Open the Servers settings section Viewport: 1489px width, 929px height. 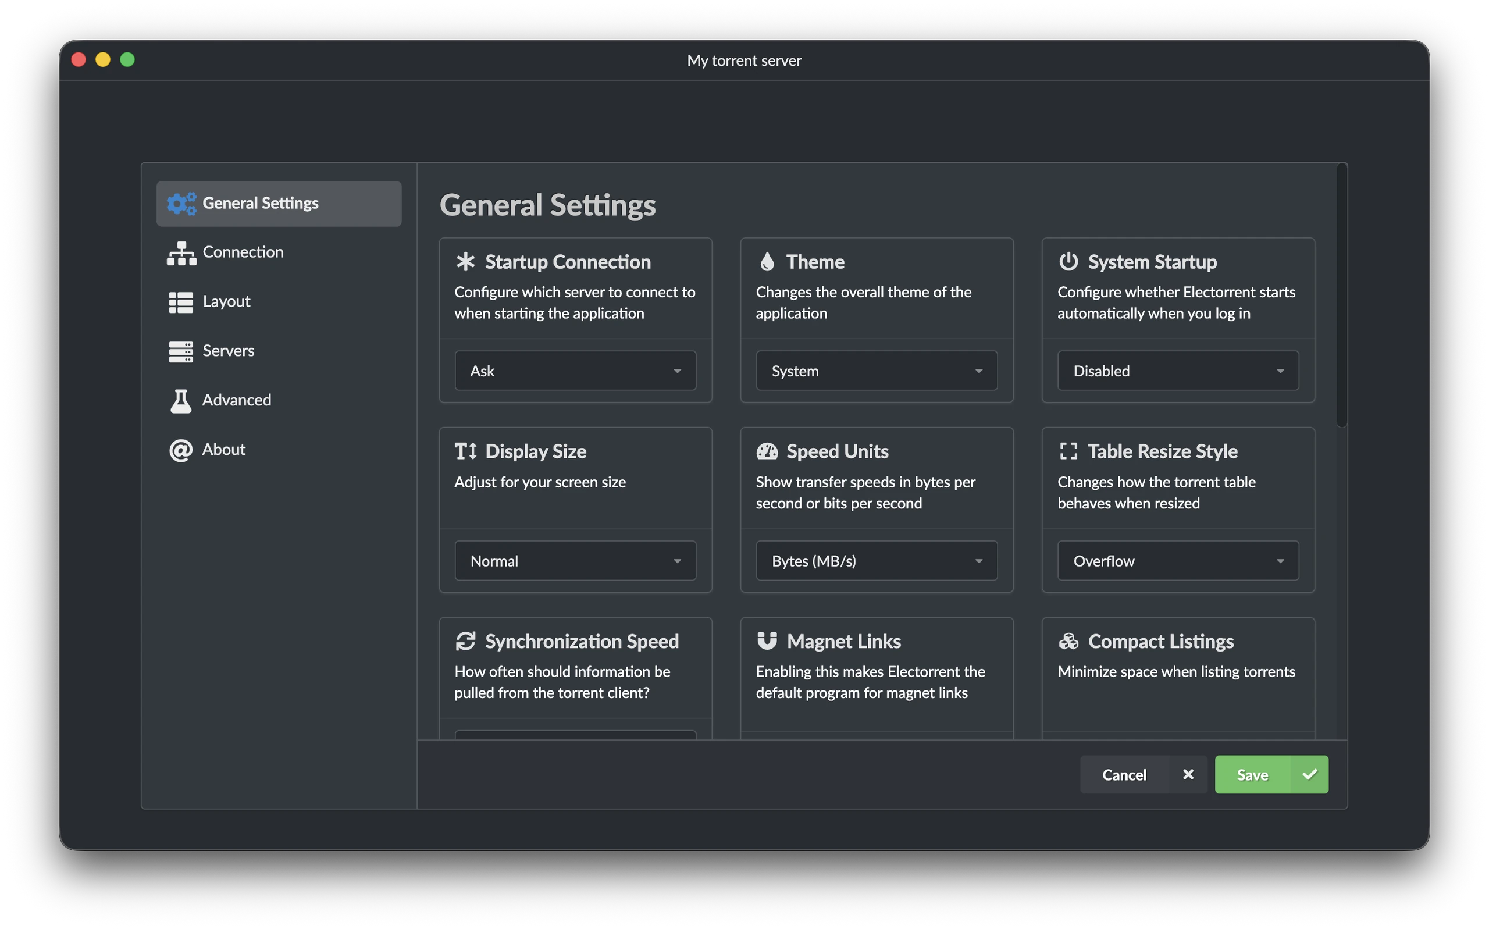click(x=279, y=351)
